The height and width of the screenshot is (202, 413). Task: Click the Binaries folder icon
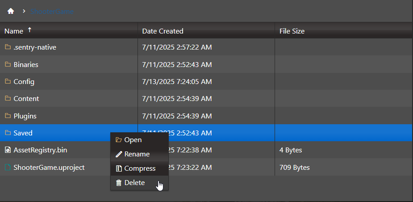8,64
